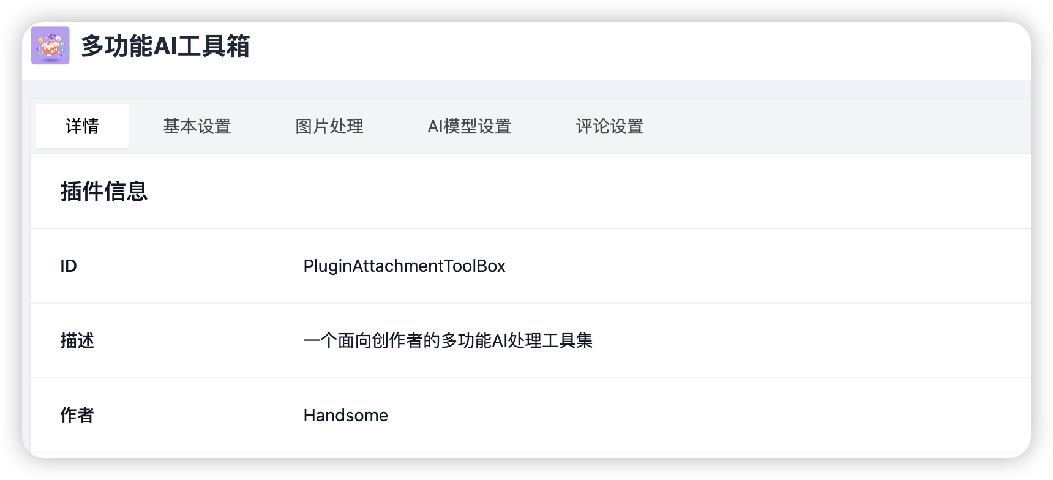Select the 图片处理 tab

(x=329, y=126)
